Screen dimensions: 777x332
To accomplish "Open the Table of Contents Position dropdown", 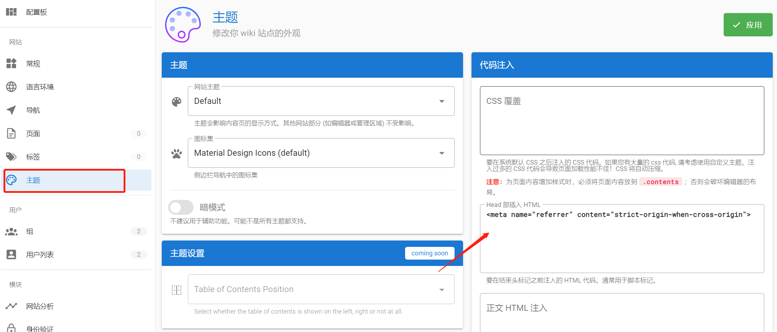I will coord(321,289).
